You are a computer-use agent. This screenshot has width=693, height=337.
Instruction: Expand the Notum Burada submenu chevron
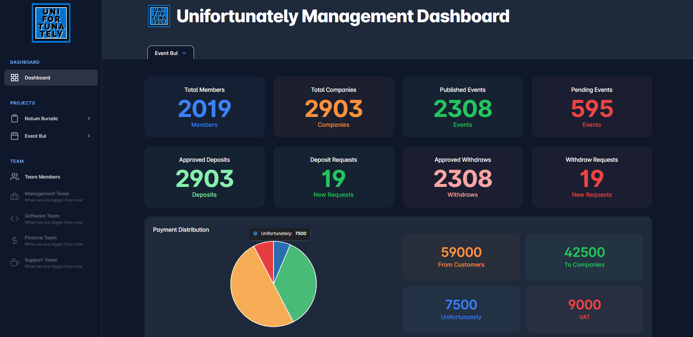click(x=89, y=118)
